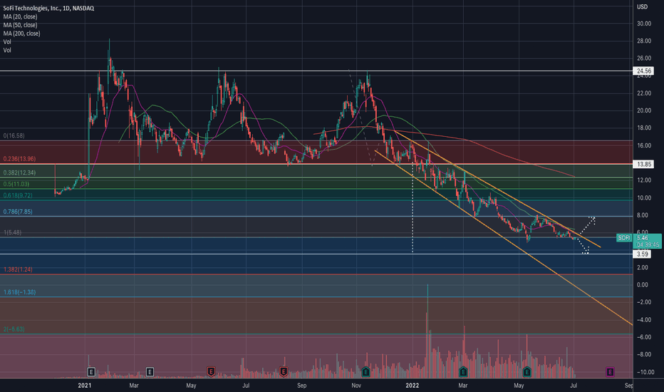Click the green earnings marker above Nov 2021
The image size is (664, 392).
click(x=366, y=372)
